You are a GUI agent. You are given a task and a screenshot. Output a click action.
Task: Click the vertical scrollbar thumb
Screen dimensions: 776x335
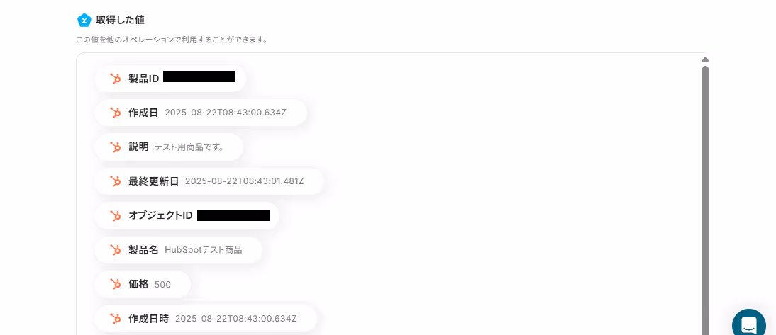pyautogui.click(x=705, y=200)
